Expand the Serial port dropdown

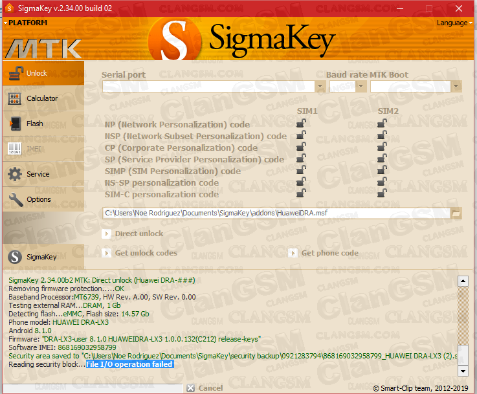(320, 86)
